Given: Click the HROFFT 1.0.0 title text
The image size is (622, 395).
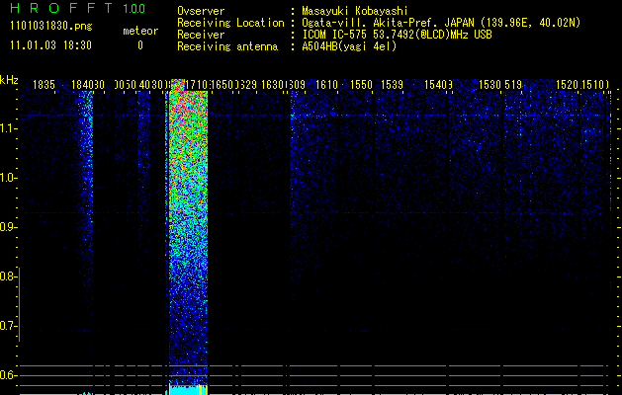Looking at the screenshot, I should [x=78, y=8].
